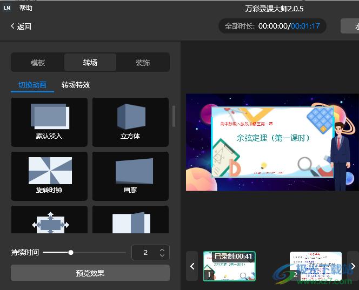Click the 预览效果 button
The image size is (359, 290).
90,273
